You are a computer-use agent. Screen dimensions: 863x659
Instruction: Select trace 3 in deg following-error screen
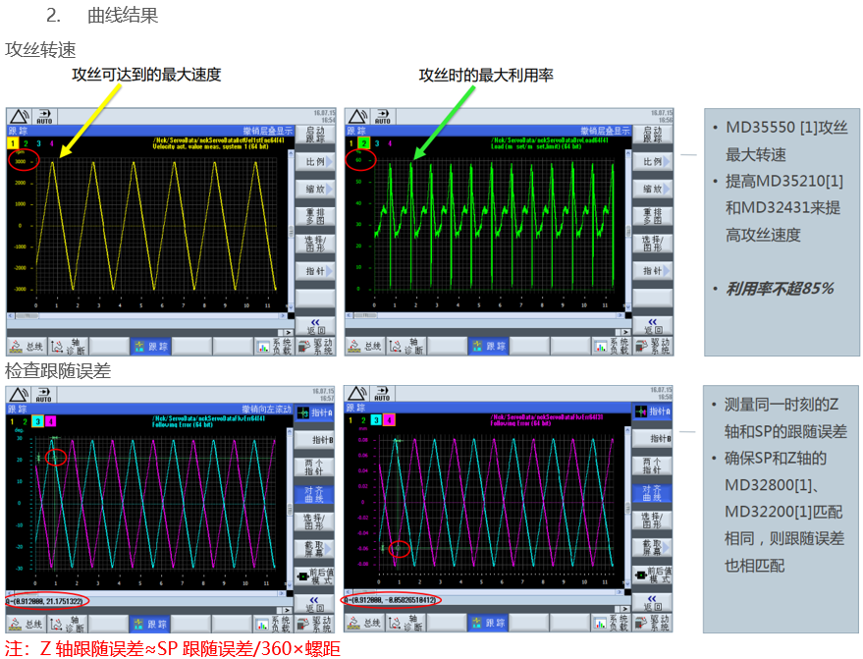(x=38, y=421)
